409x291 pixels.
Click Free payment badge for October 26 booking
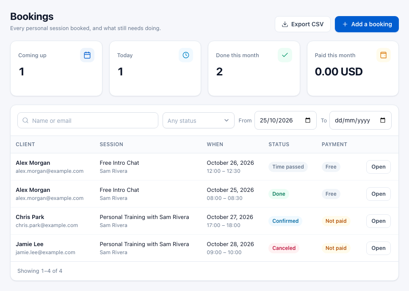tap(331, 167)
